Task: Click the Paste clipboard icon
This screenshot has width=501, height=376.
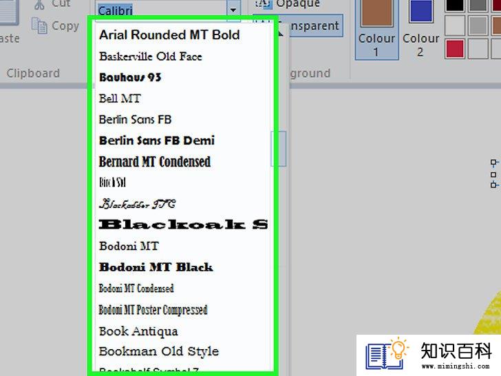Action: (8, 12)
